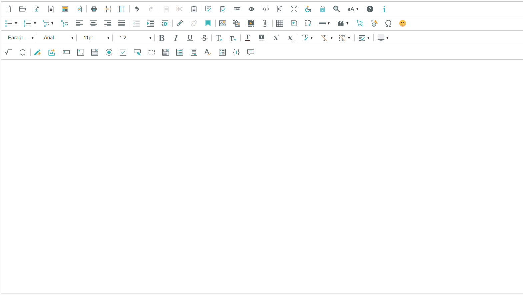Show the ruler
Viewport: 523px width, 295px height.
click(x=237, y=9)
